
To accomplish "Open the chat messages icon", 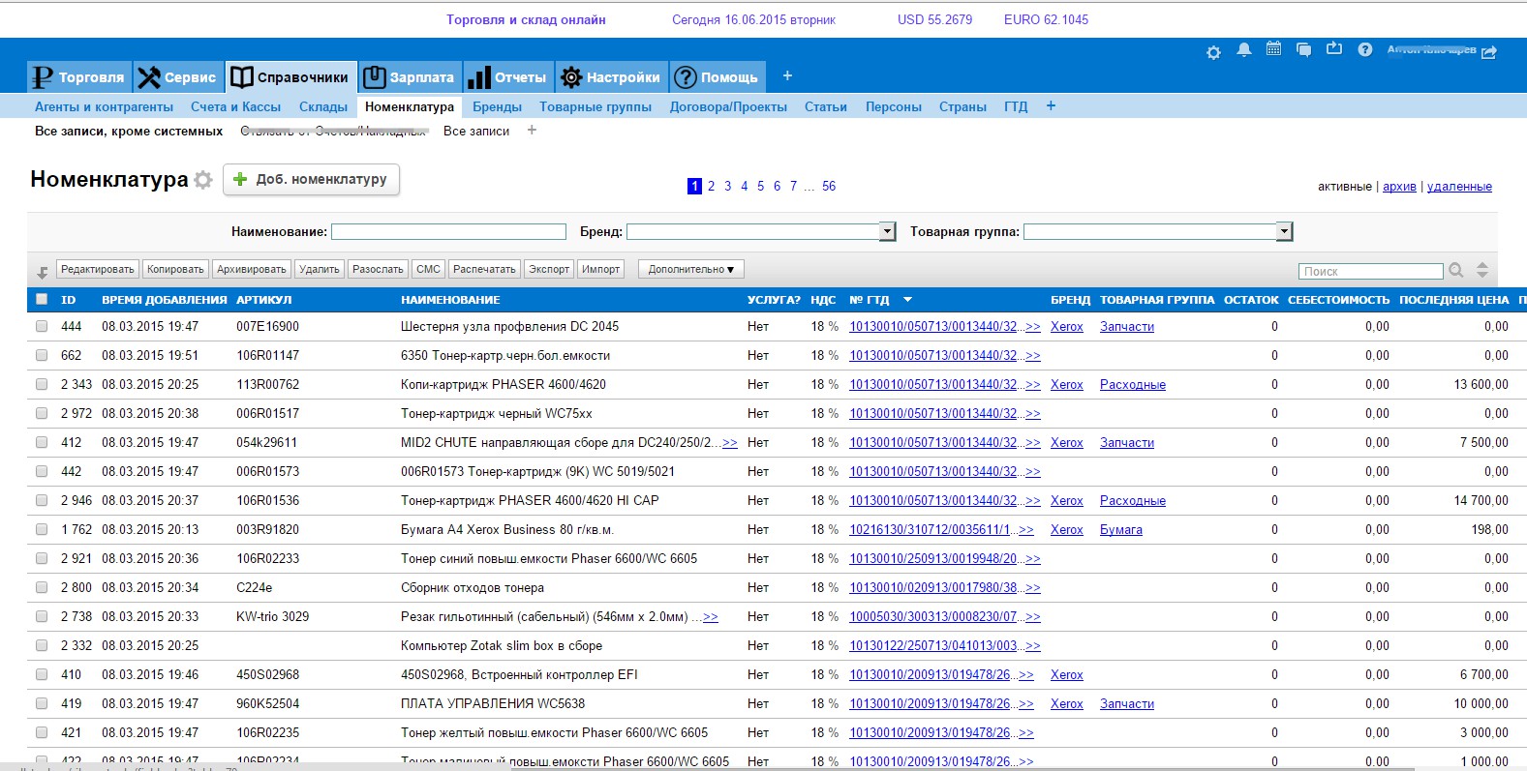I will click(x=1303, y=49).
